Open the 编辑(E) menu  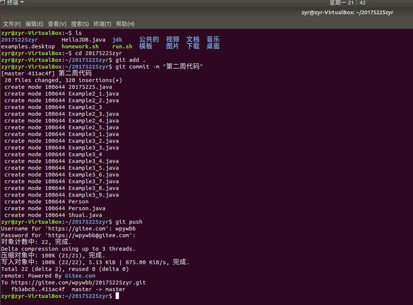pos(34,24)
